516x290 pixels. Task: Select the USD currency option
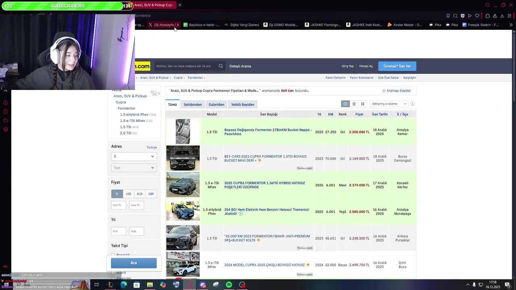tap(128, 194)
